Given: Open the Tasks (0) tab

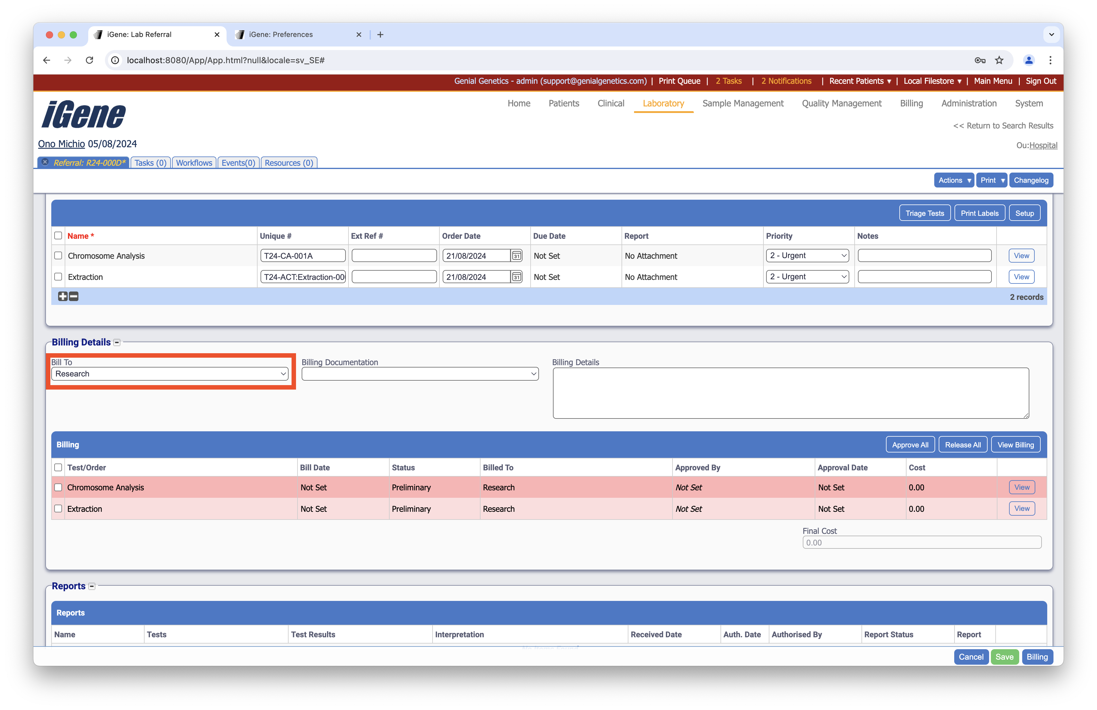Looking at the screenshot, I should (150, 162).
